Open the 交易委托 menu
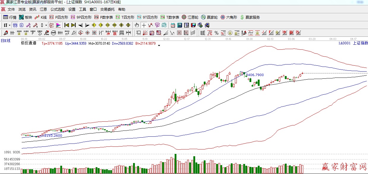Image resolution: width=368 pixels, height=174 pixels. pos(108,9)
